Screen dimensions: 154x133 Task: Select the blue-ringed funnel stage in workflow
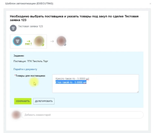tap(18, 41)
